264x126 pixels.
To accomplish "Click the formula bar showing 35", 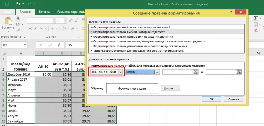I will coord(75,45).
